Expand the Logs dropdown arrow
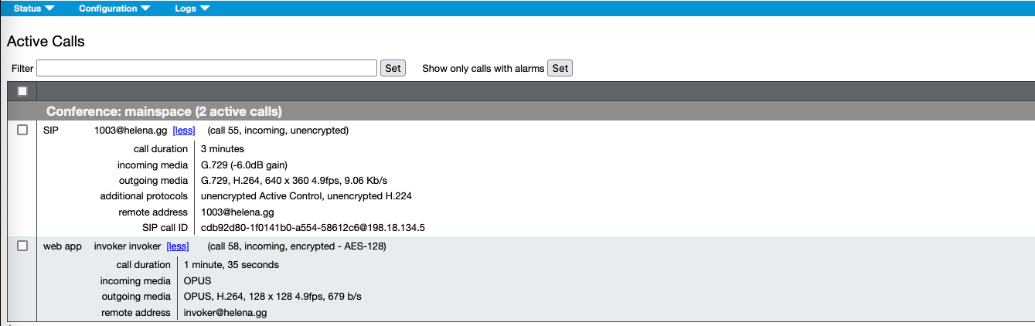This screenshot has width=1035, height=326. point(204,8)
